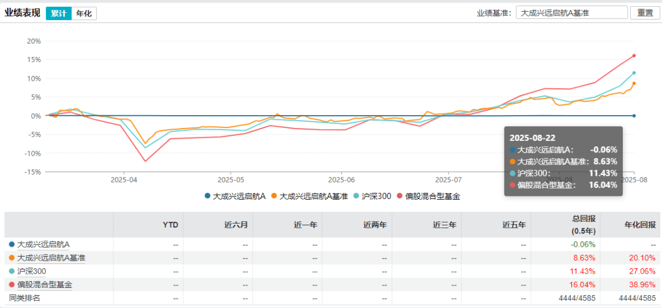The image size is (662, 308).
Task: Hide 偏股混合型基金 series via chart legend
Action: tap(429, 197)
